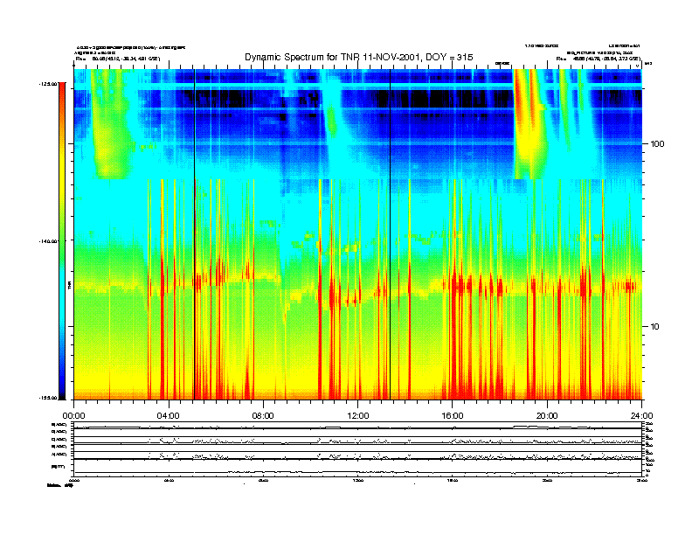Viewport: 692px width, 535px height.
Task: Click the 16:00 time axis label
Action: point(453,416)
